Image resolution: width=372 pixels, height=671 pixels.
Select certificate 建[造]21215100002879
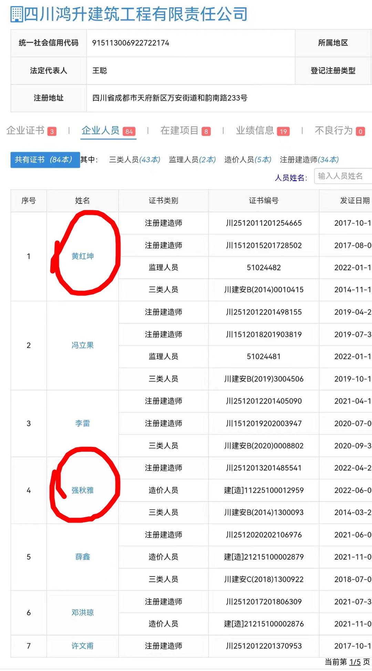264,557
